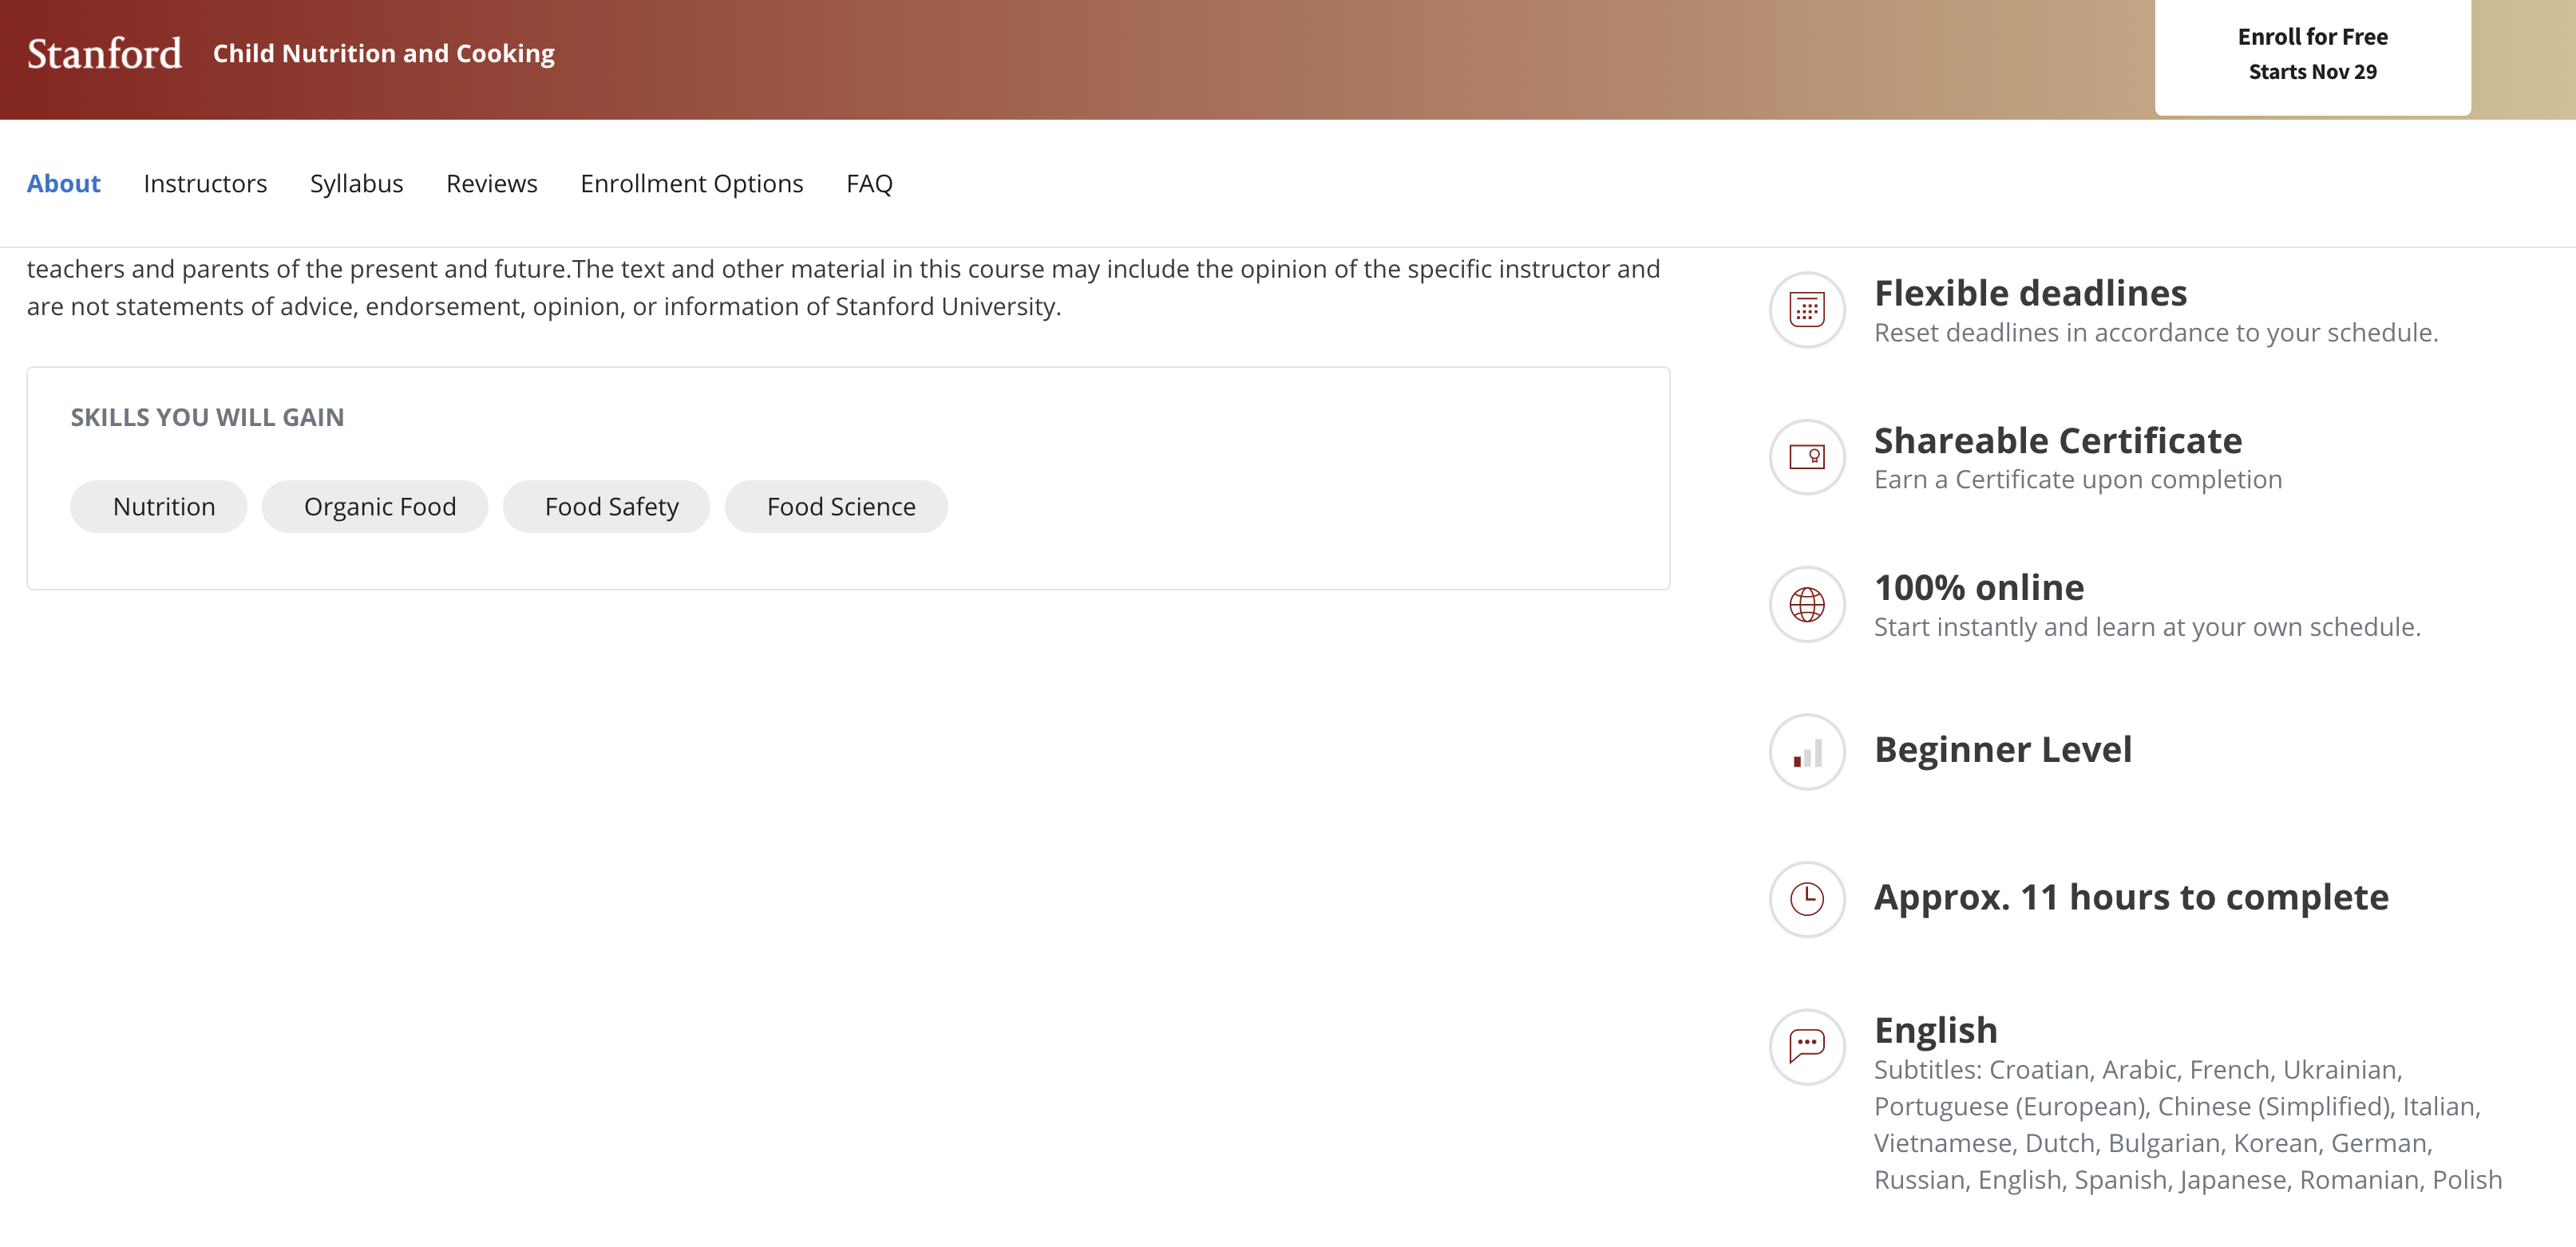2576x1247 pixels.
Task: Switch to the Instructors tab
Action: [x=205, y=183]
